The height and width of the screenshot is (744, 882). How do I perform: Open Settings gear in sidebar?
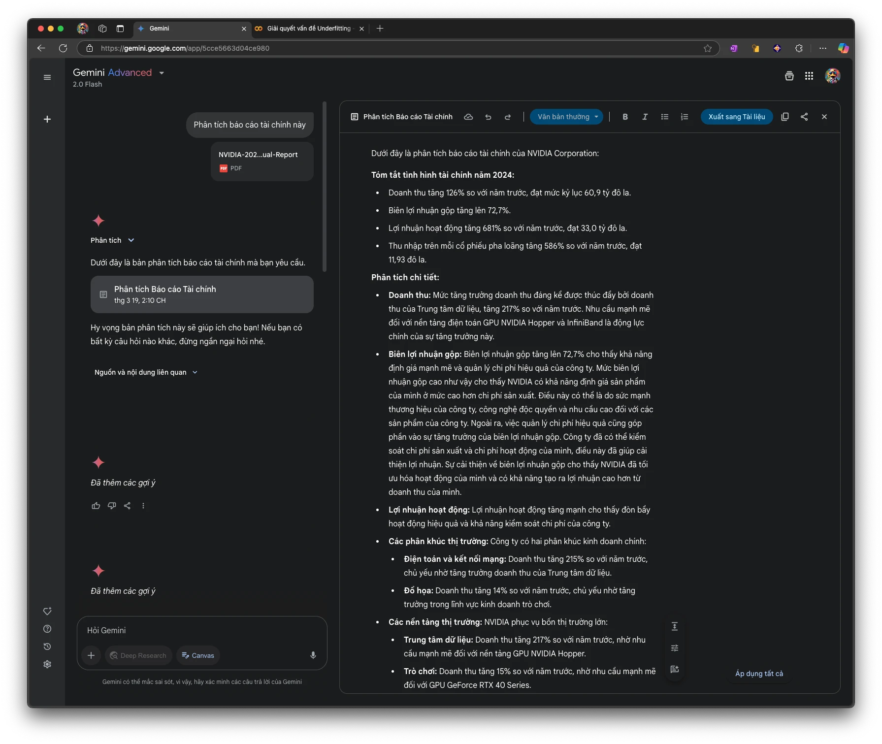[x=47, y=664]
